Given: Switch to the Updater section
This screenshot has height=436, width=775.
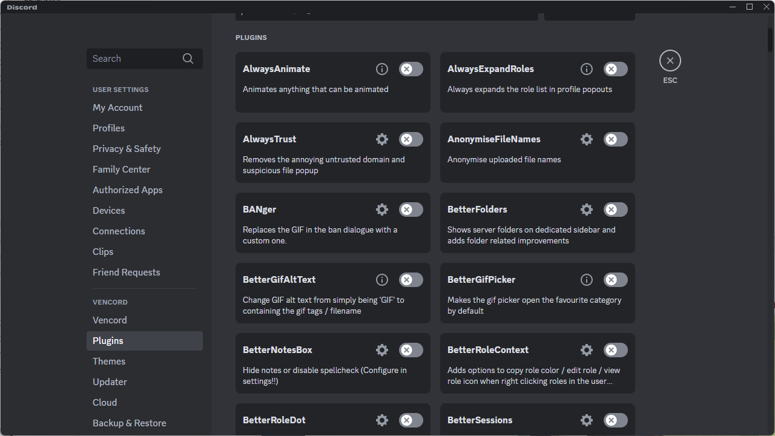Looking at the screenshot, I should (x=110, y=381).
